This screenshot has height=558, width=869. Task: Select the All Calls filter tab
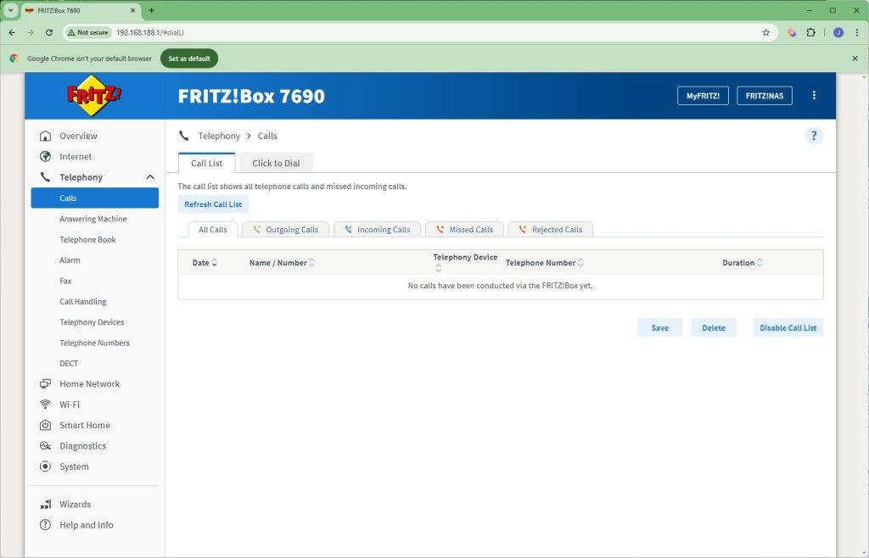(213, 230)
